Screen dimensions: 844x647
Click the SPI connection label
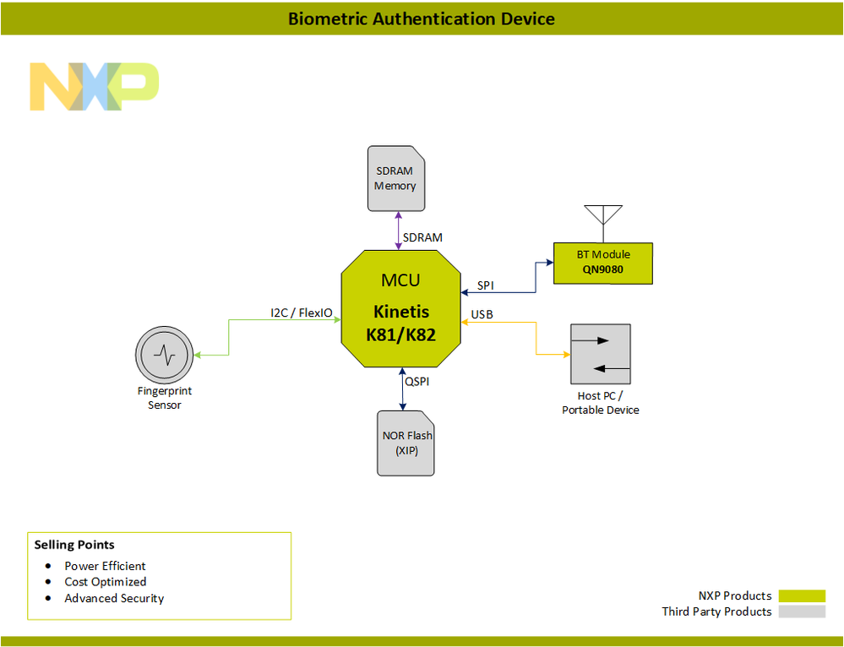[x=486, y=285]
